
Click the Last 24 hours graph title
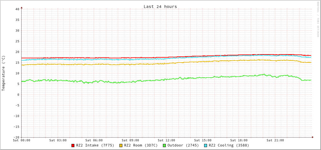tap(160, 6)
